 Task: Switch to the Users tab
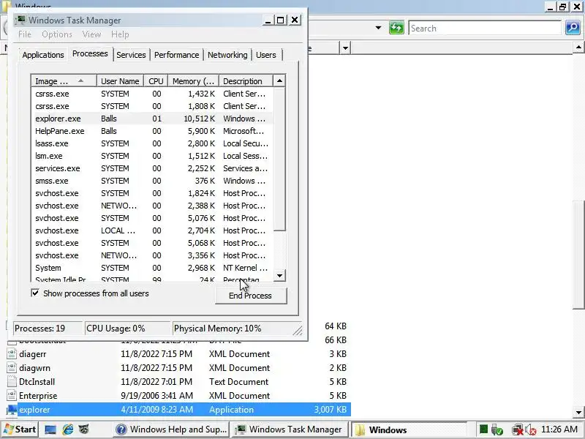pyautogui.click(x=266, y=55)
